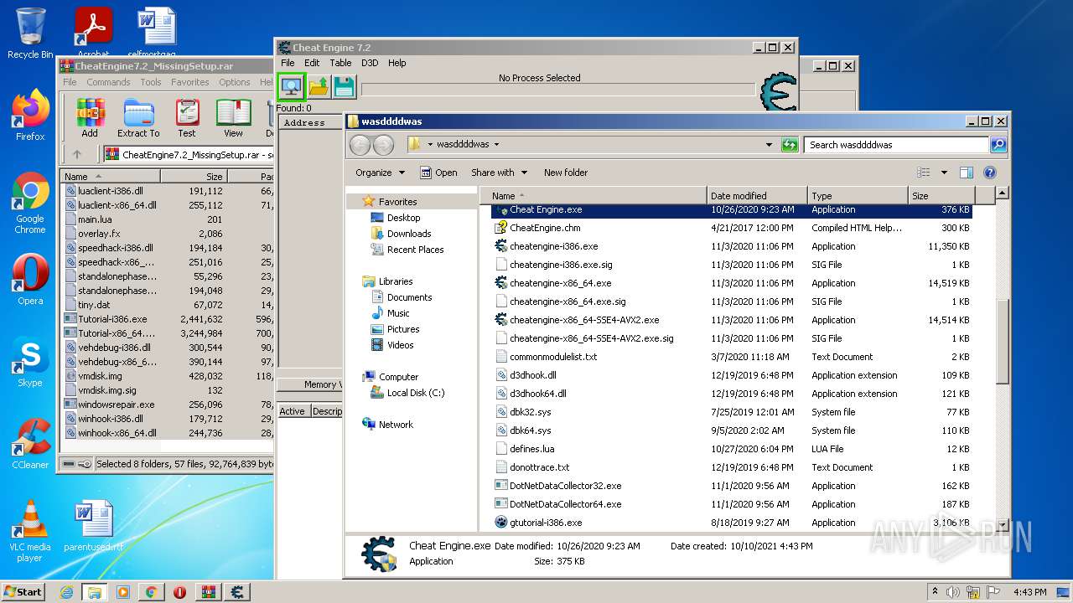Click the Search wasddddwas input field

coord(896,145)
